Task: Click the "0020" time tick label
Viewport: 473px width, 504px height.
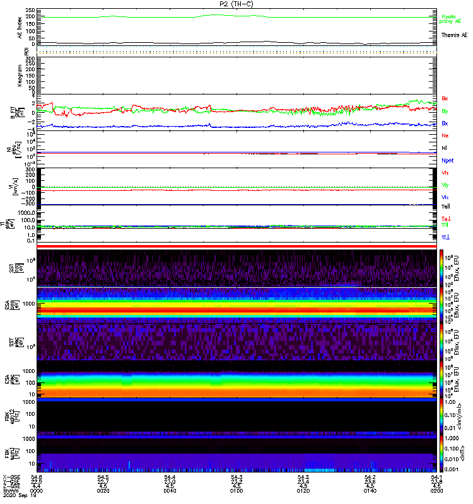Action: click(x=103, y=491)
